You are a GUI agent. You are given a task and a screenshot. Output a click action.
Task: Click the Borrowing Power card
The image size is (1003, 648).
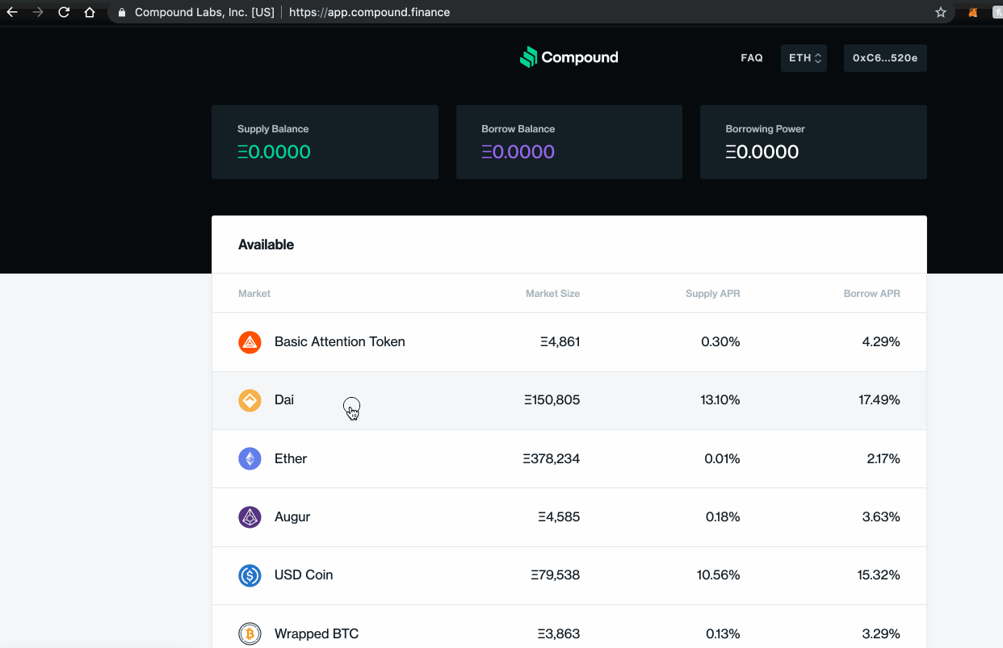(813, 142)
